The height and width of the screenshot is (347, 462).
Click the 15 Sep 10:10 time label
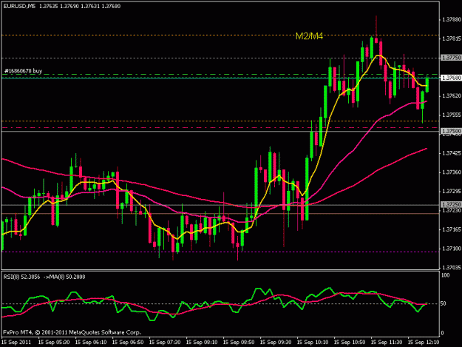point(313,343)
